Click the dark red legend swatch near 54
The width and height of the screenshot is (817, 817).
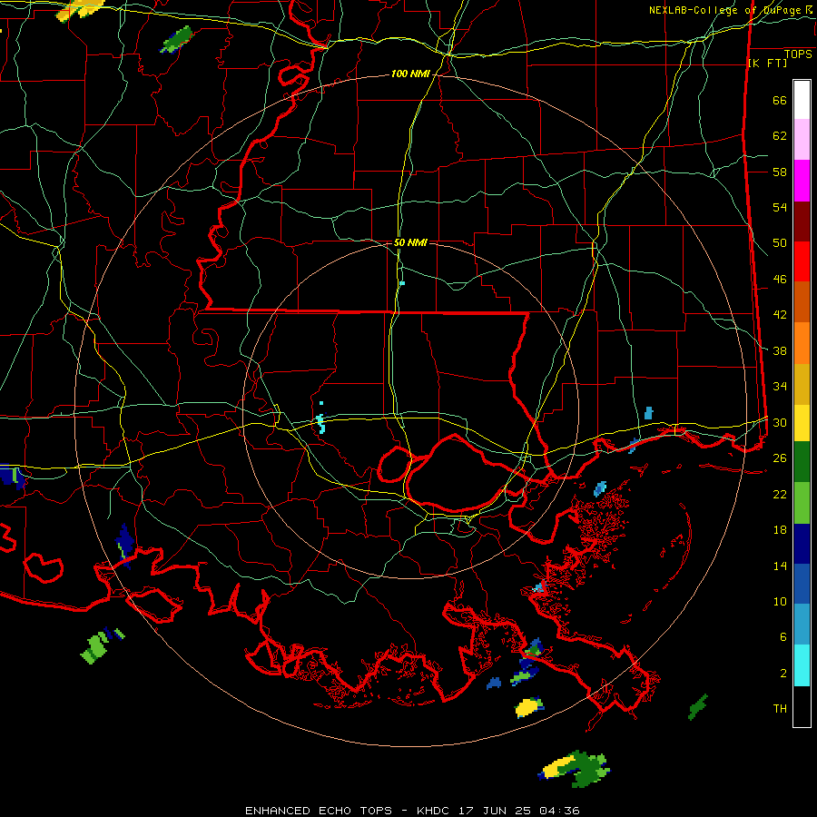802,221
